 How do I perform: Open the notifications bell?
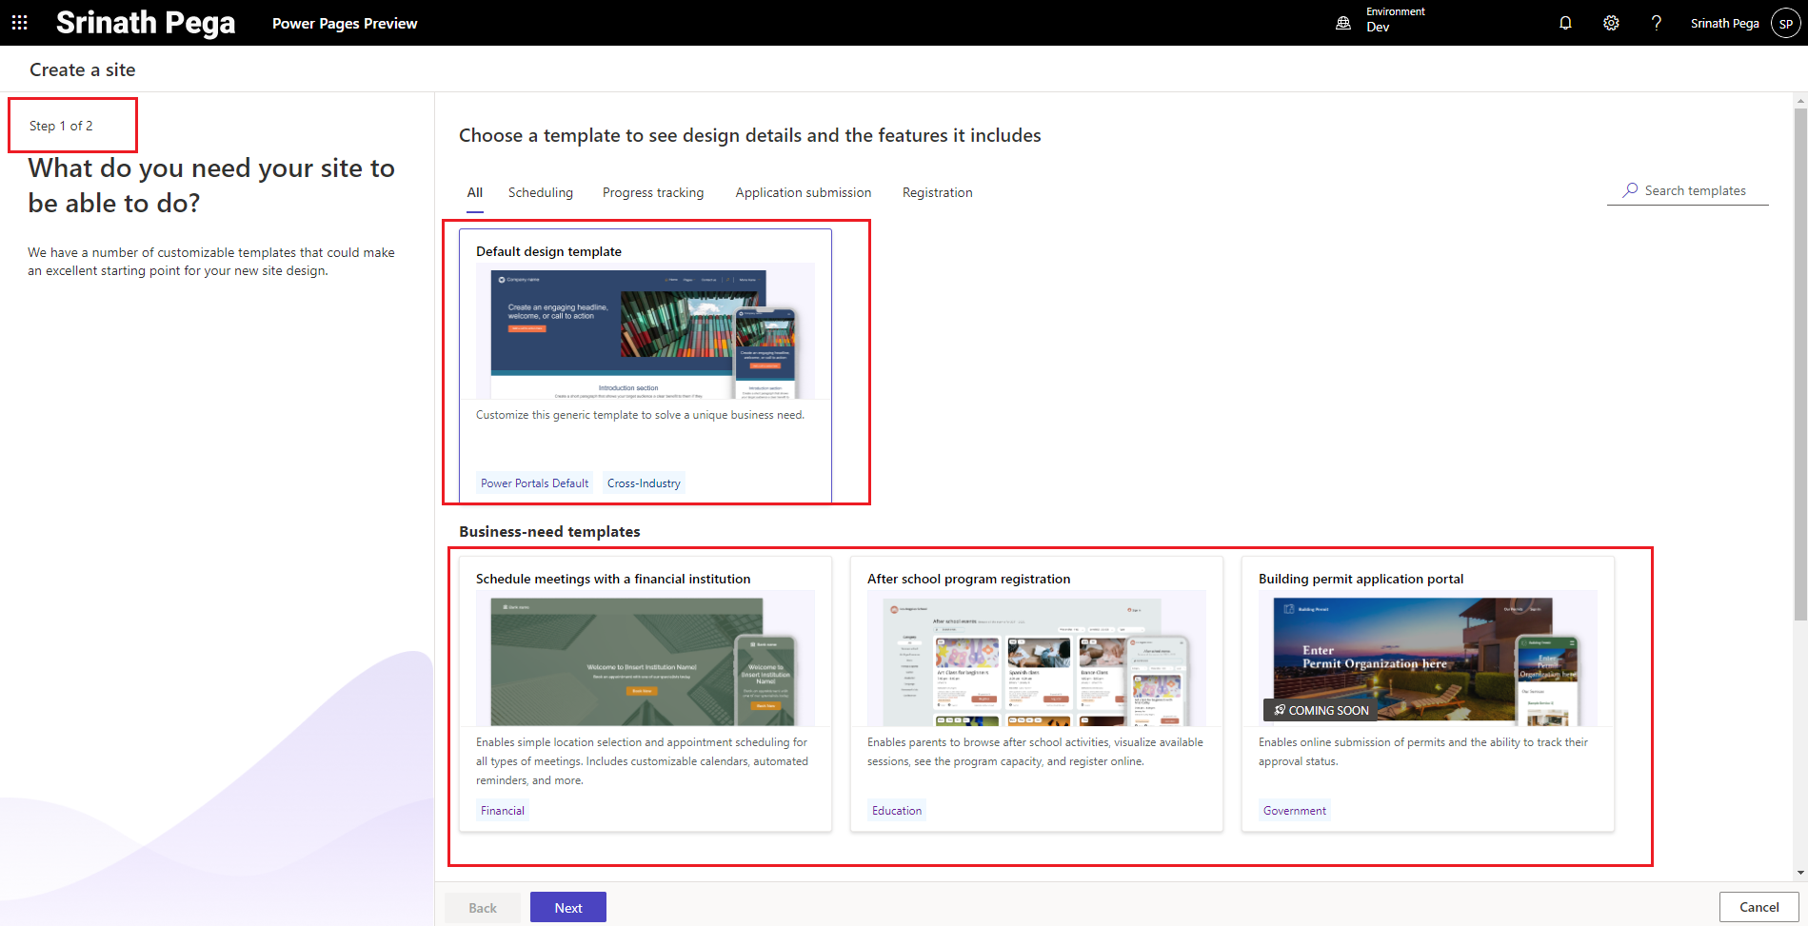(x=1565, y=23)
